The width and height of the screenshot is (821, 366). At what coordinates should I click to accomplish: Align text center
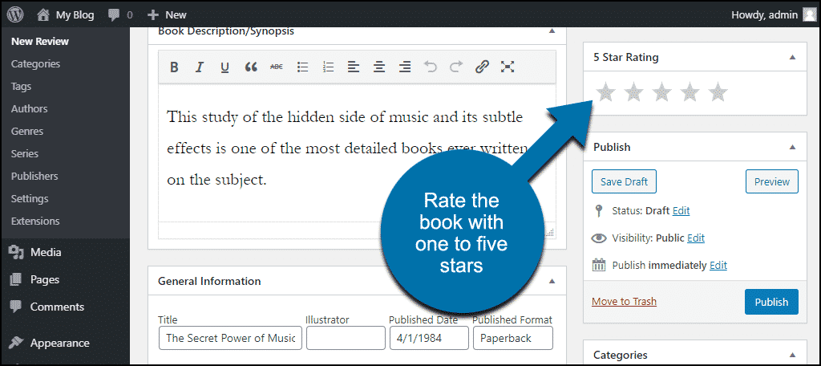pos(379,67)
